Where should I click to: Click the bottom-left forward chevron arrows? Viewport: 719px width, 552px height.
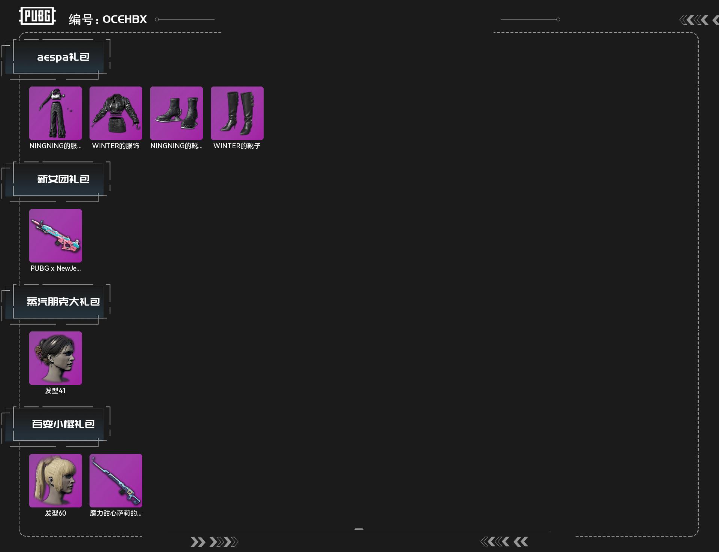point(214,542)
